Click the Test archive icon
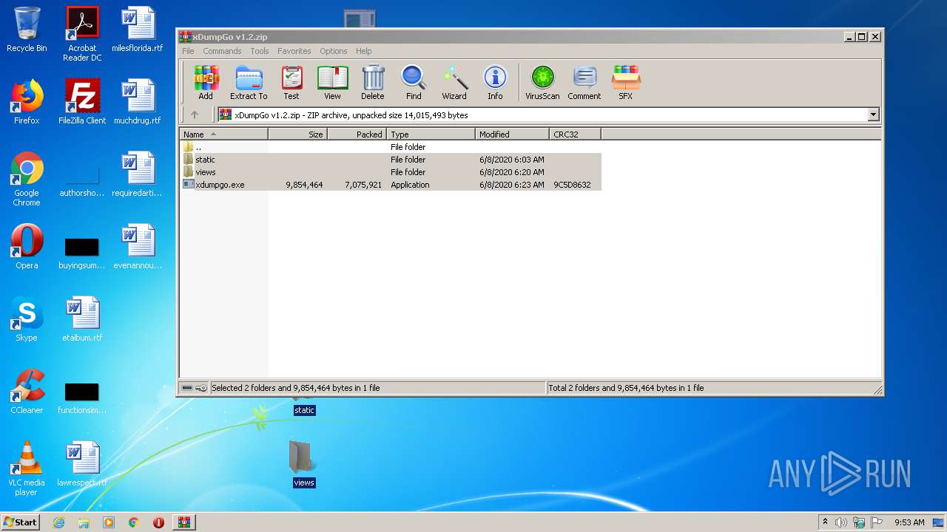Screen dimensions: 947x532 291,82
